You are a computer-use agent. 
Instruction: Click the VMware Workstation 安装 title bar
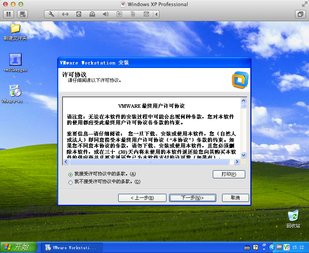(x=154, y=63)
